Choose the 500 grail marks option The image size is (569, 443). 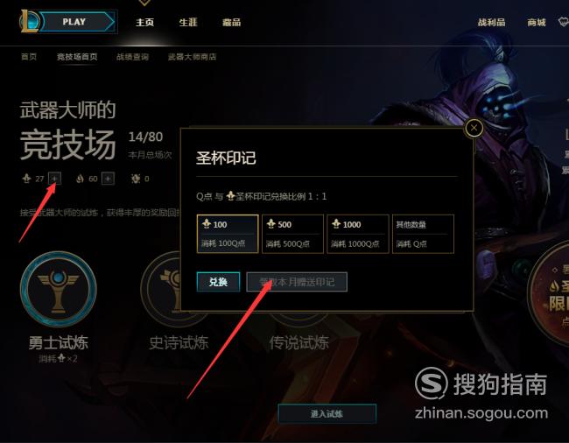click(x=292, y=234)
